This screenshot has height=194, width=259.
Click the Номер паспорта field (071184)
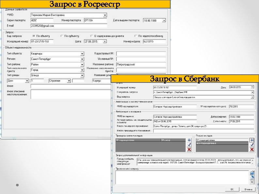click(96, 21)
